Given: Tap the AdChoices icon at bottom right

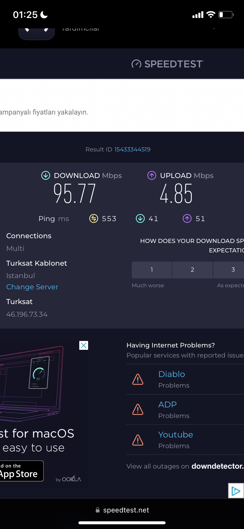Looking at the screenshot, I should tap(236, 491).
